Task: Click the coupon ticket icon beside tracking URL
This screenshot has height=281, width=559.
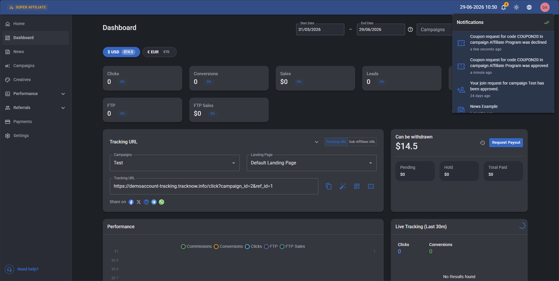Action: (371, 186)
